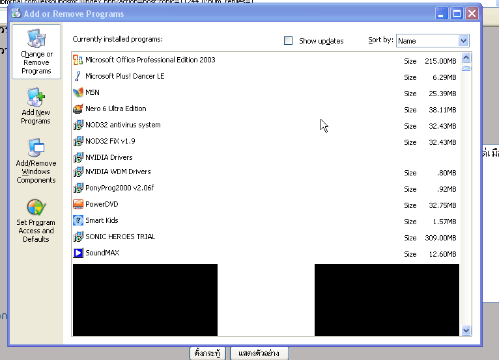Screen dimensions: 499x360
Task: Click the Nero 6 Ultra Edition icon
Action: 78,109
